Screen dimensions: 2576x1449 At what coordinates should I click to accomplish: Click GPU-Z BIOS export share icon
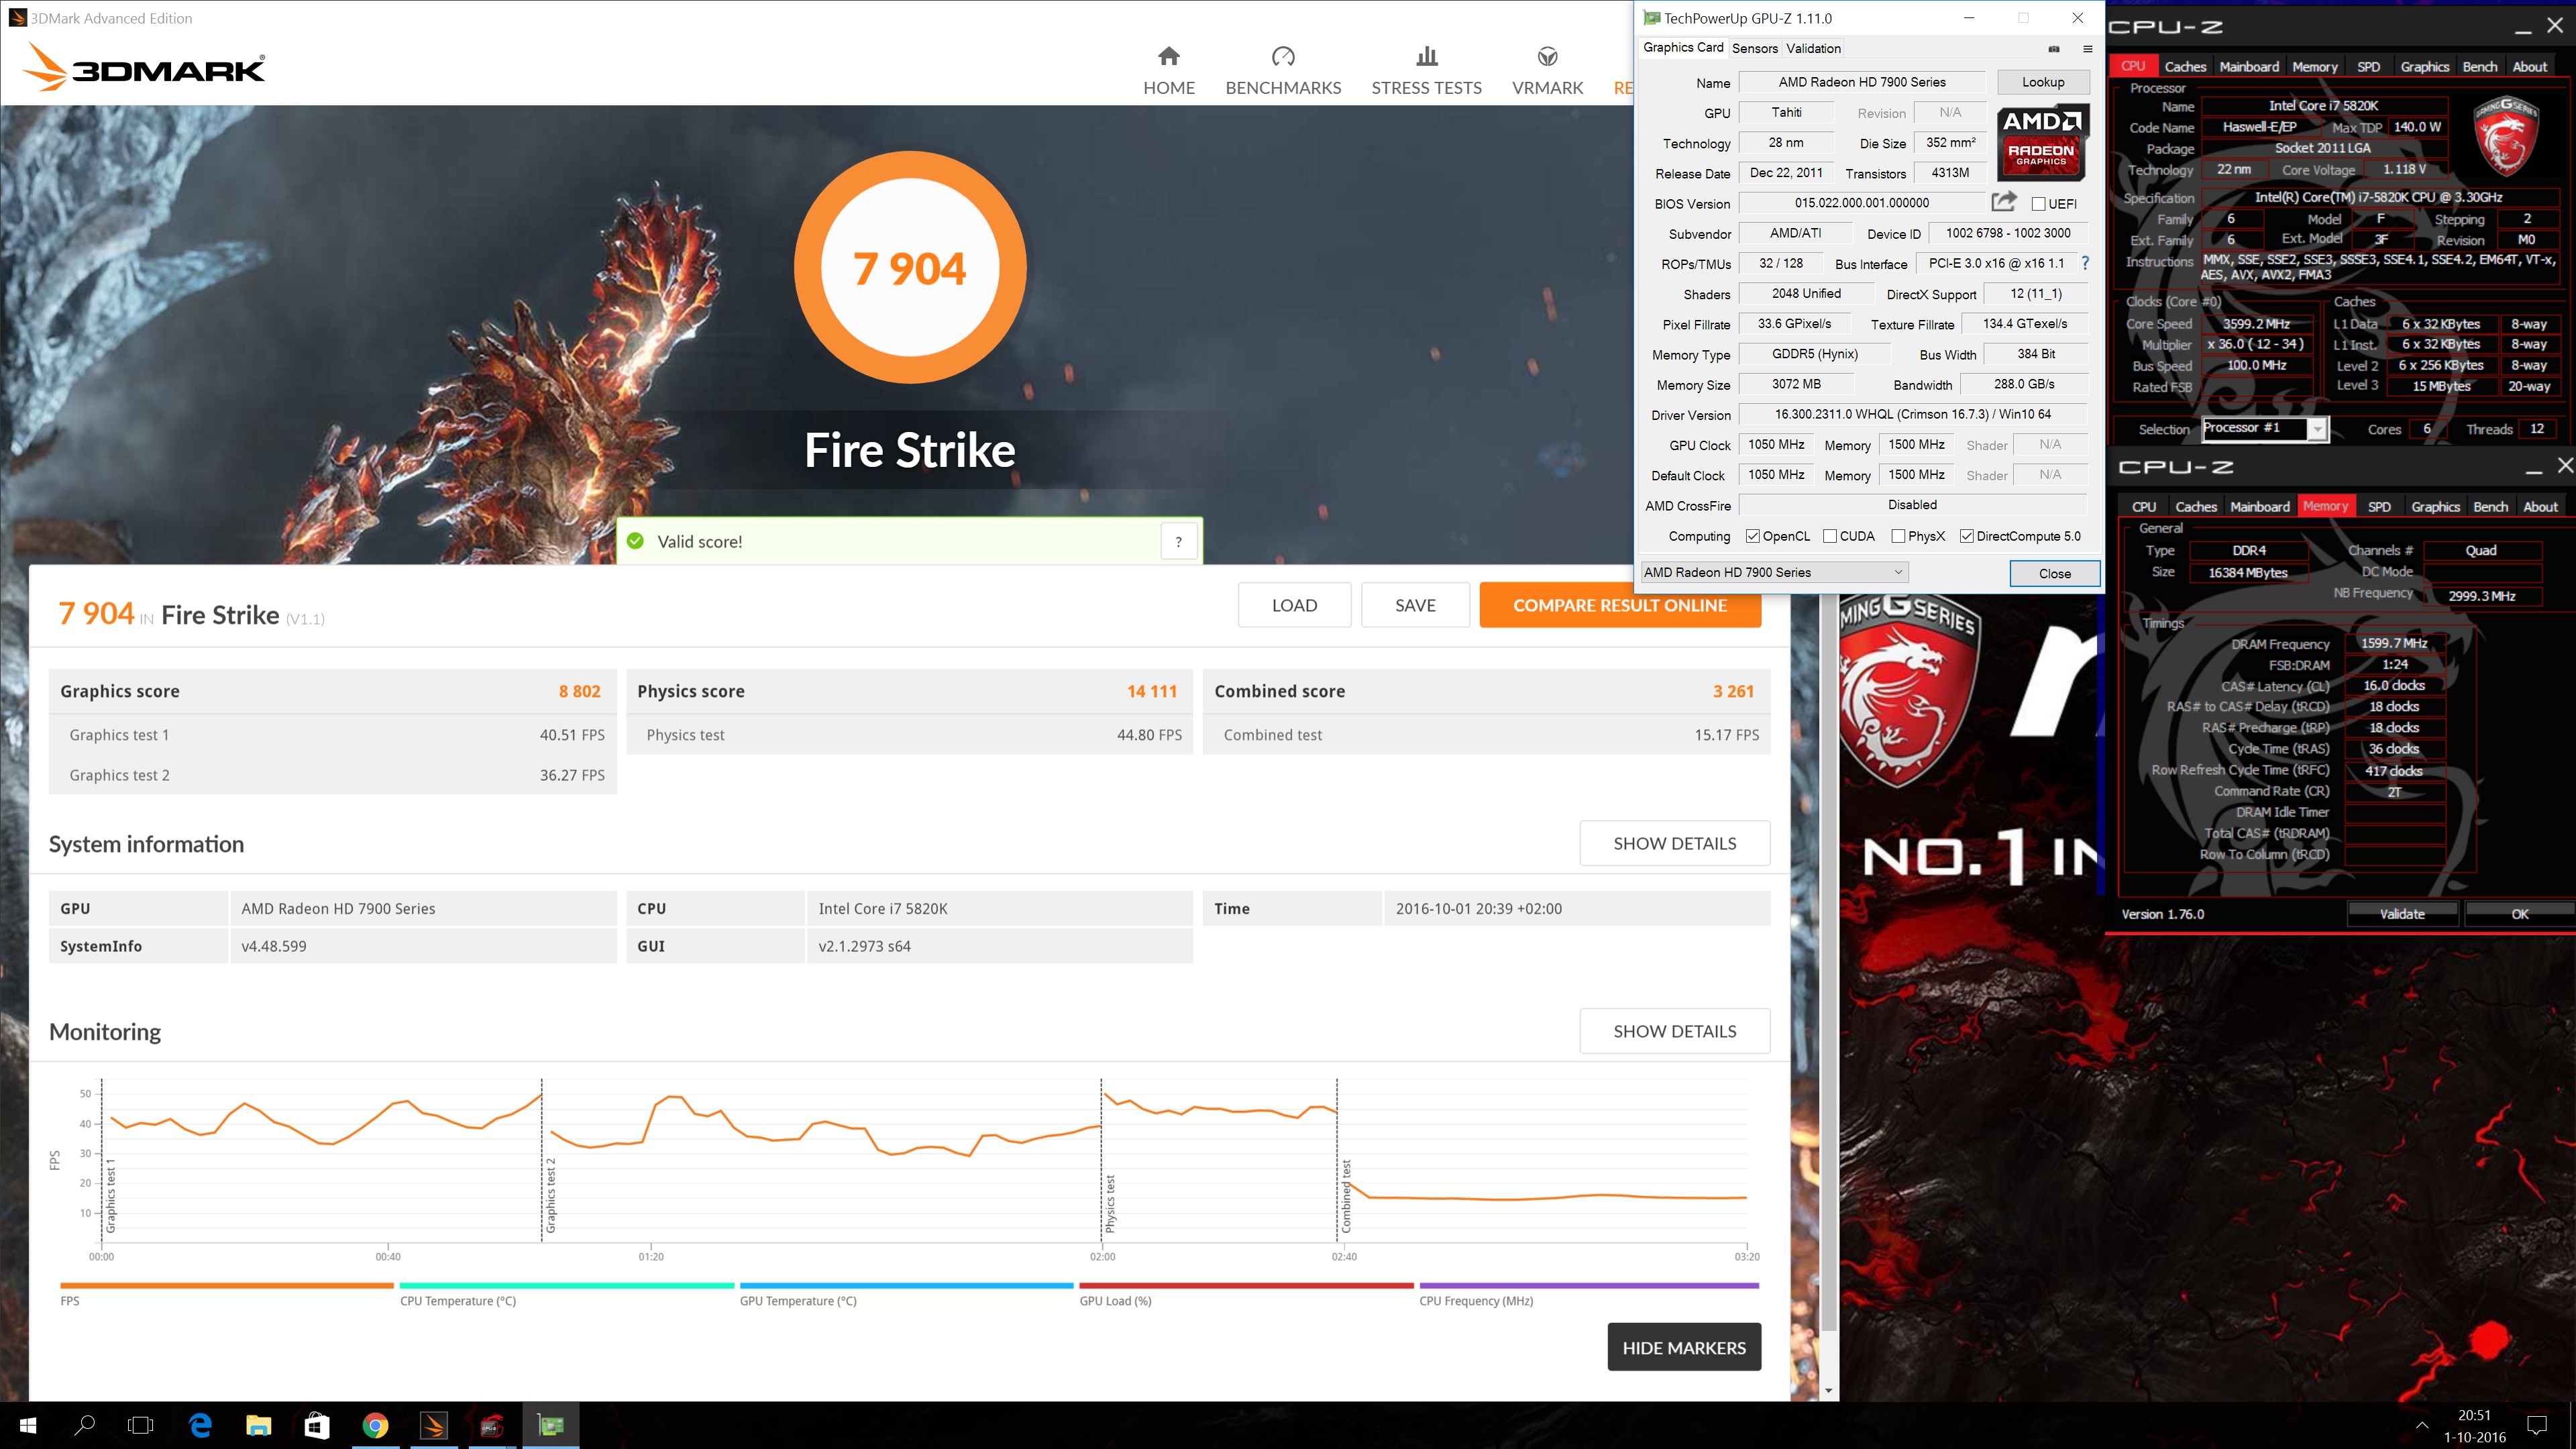click(x=2004, y=202)
